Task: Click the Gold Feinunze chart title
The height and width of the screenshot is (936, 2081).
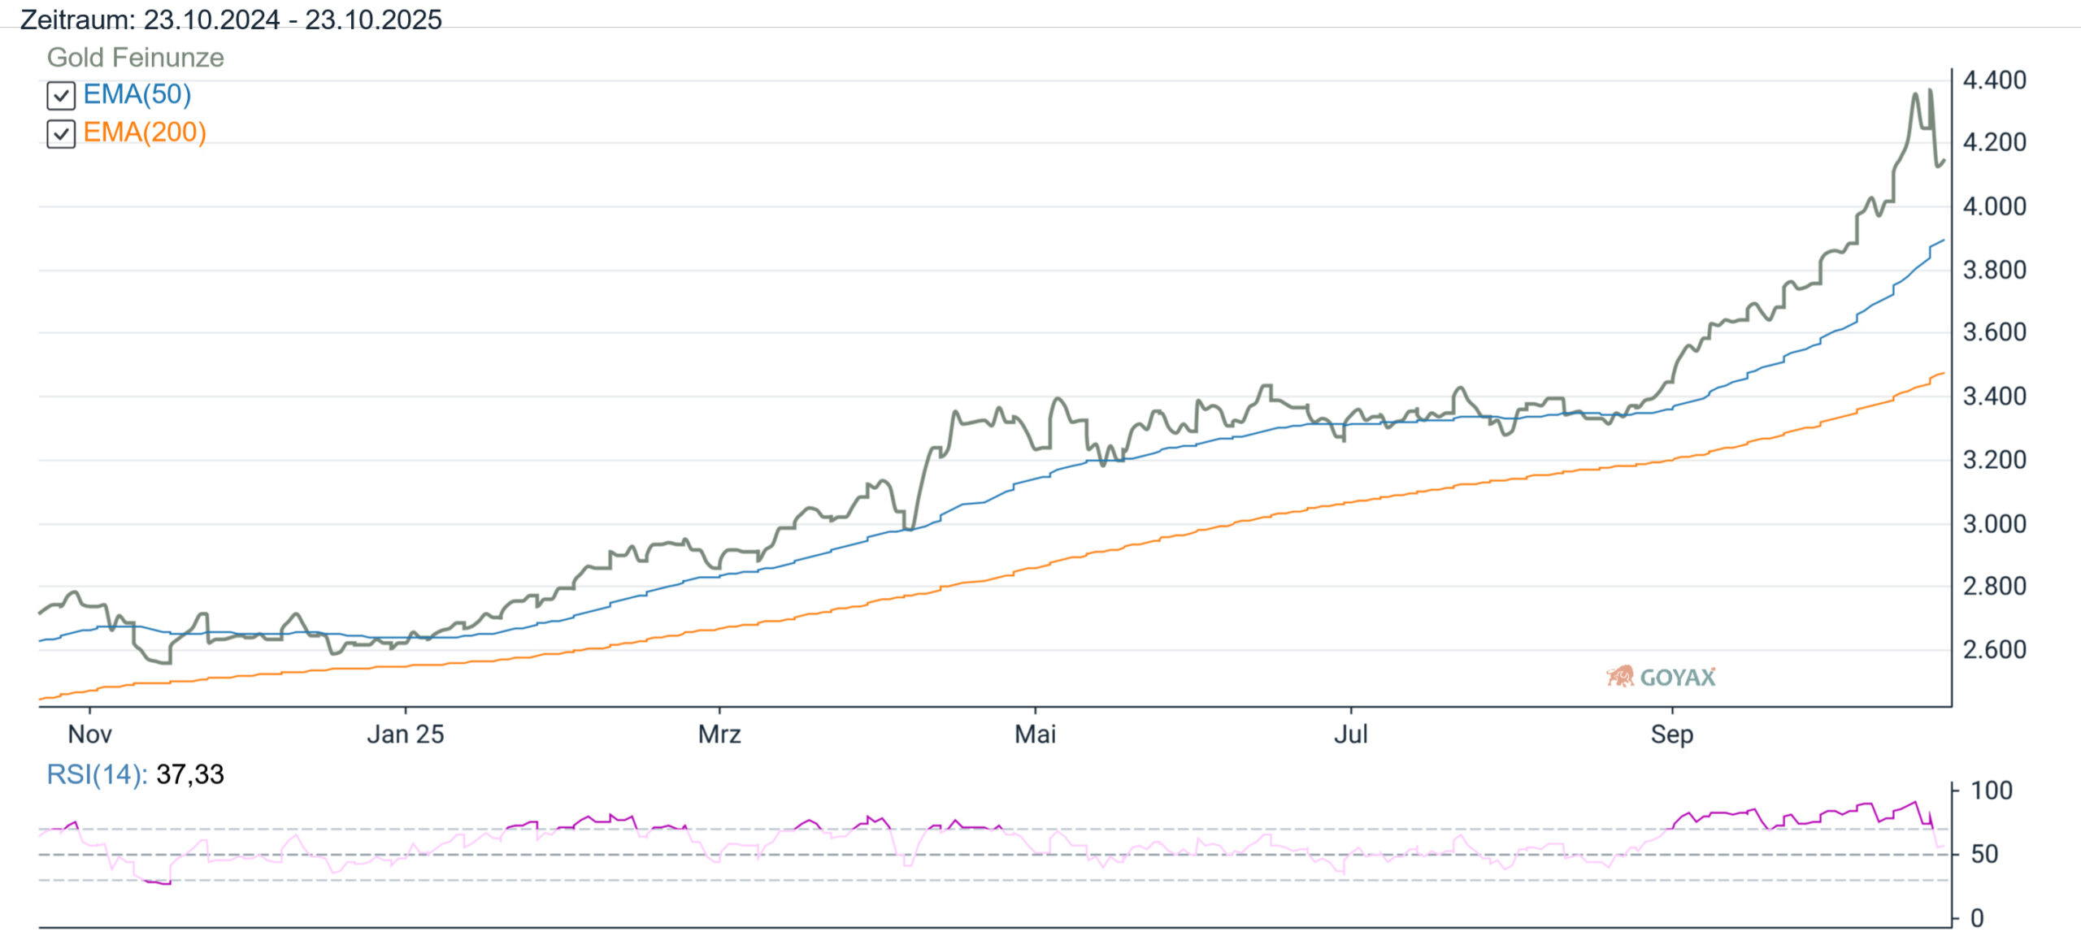Action: [135, 58]
